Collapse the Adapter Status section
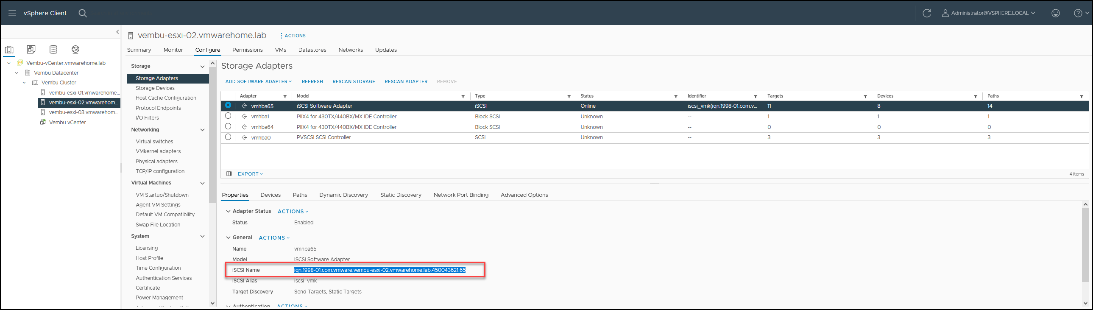 pyautogui.click(x=228, y=211)
